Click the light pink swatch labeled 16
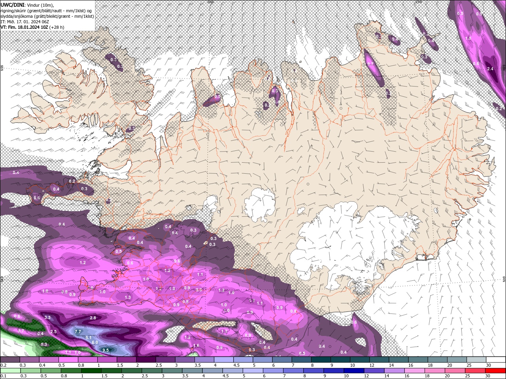Viewport: 506px width, 379px height. coord(415,370)
